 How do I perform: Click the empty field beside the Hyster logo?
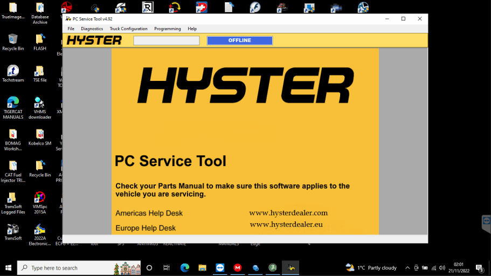(166, 40)
